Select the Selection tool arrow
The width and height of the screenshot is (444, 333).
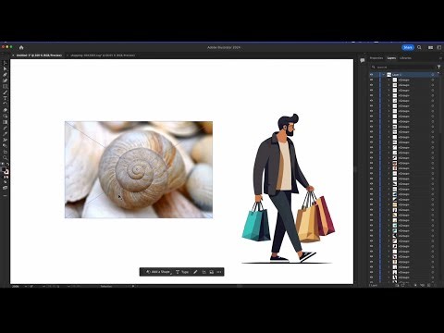5,63
